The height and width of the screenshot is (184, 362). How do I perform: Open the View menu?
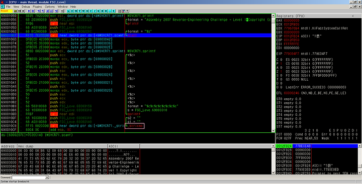pyautogui.click(x=16, y=7)
